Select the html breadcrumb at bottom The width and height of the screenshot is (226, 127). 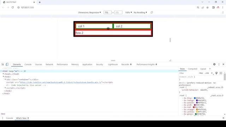3,114
